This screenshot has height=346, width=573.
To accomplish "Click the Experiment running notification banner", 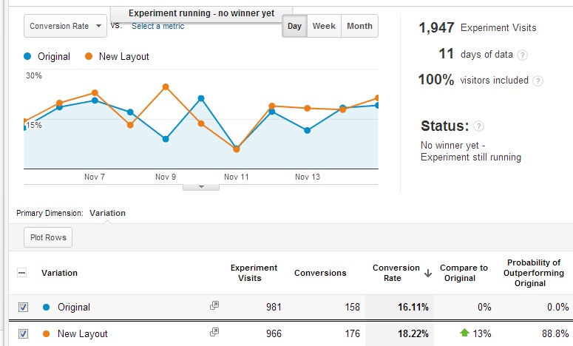I will 201,13.
